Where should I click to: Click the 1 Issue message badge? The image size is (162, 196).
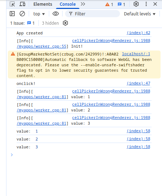tap(22, 23)
